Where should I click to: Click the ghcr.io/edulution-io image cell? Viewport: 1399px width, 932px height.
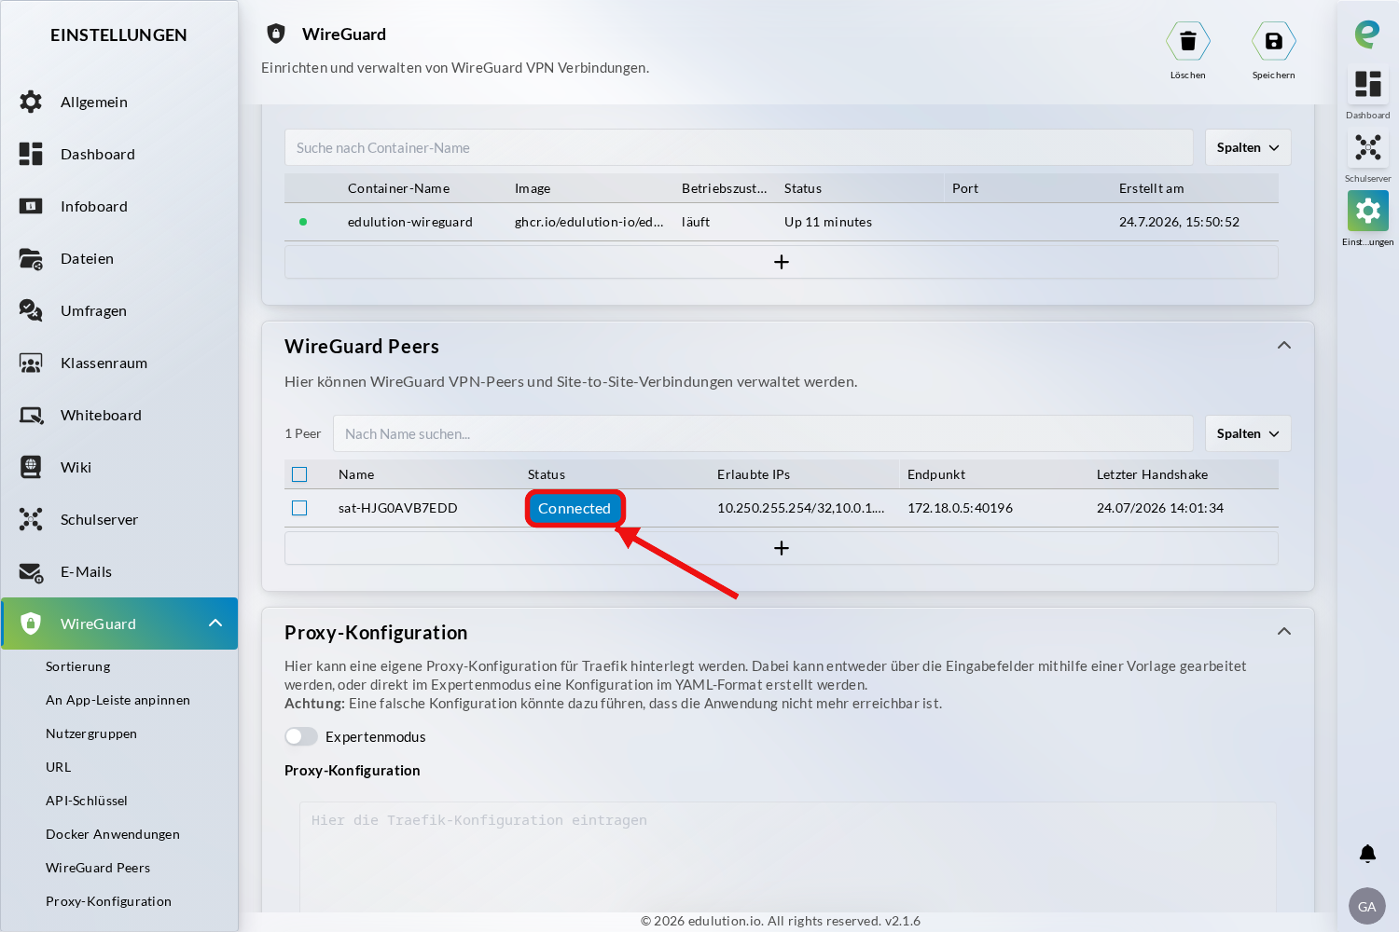pyautogui.click(x=589, y=222)
